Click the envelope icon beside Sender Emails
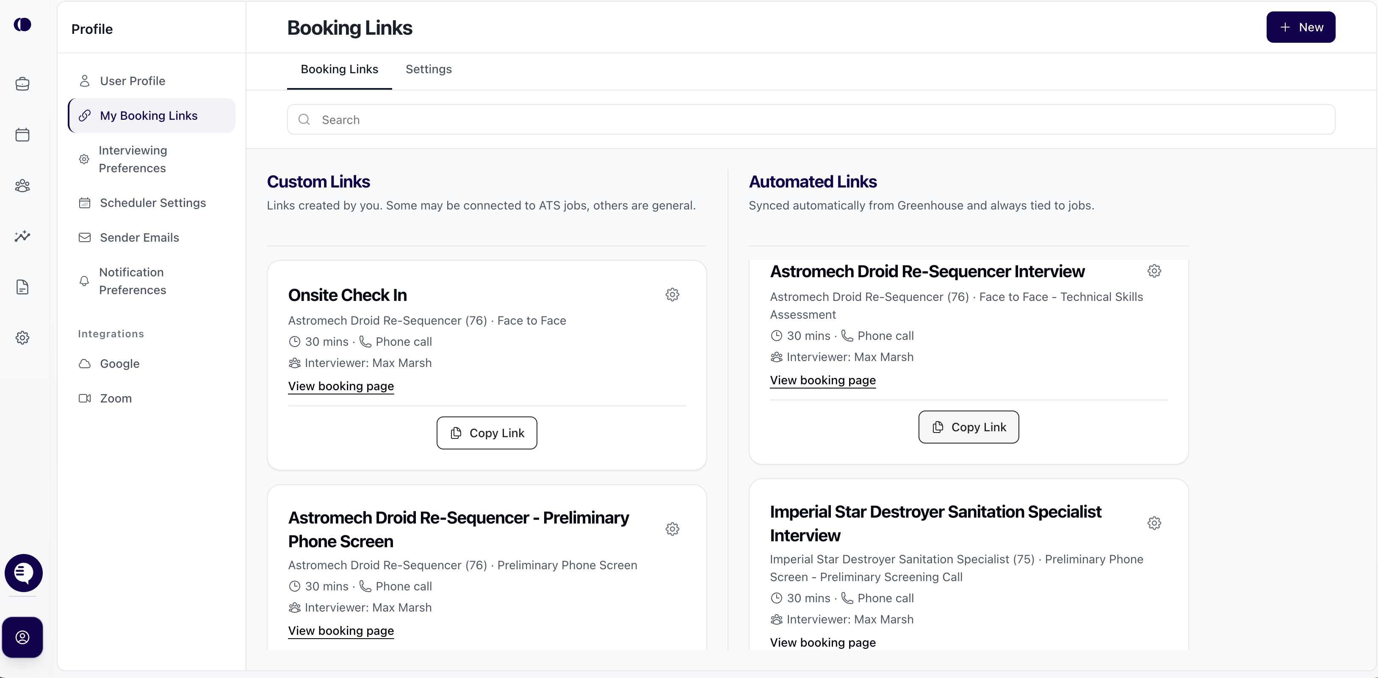Image resolution: width=1378 pixels, height=678 pixels. (85, 237)
